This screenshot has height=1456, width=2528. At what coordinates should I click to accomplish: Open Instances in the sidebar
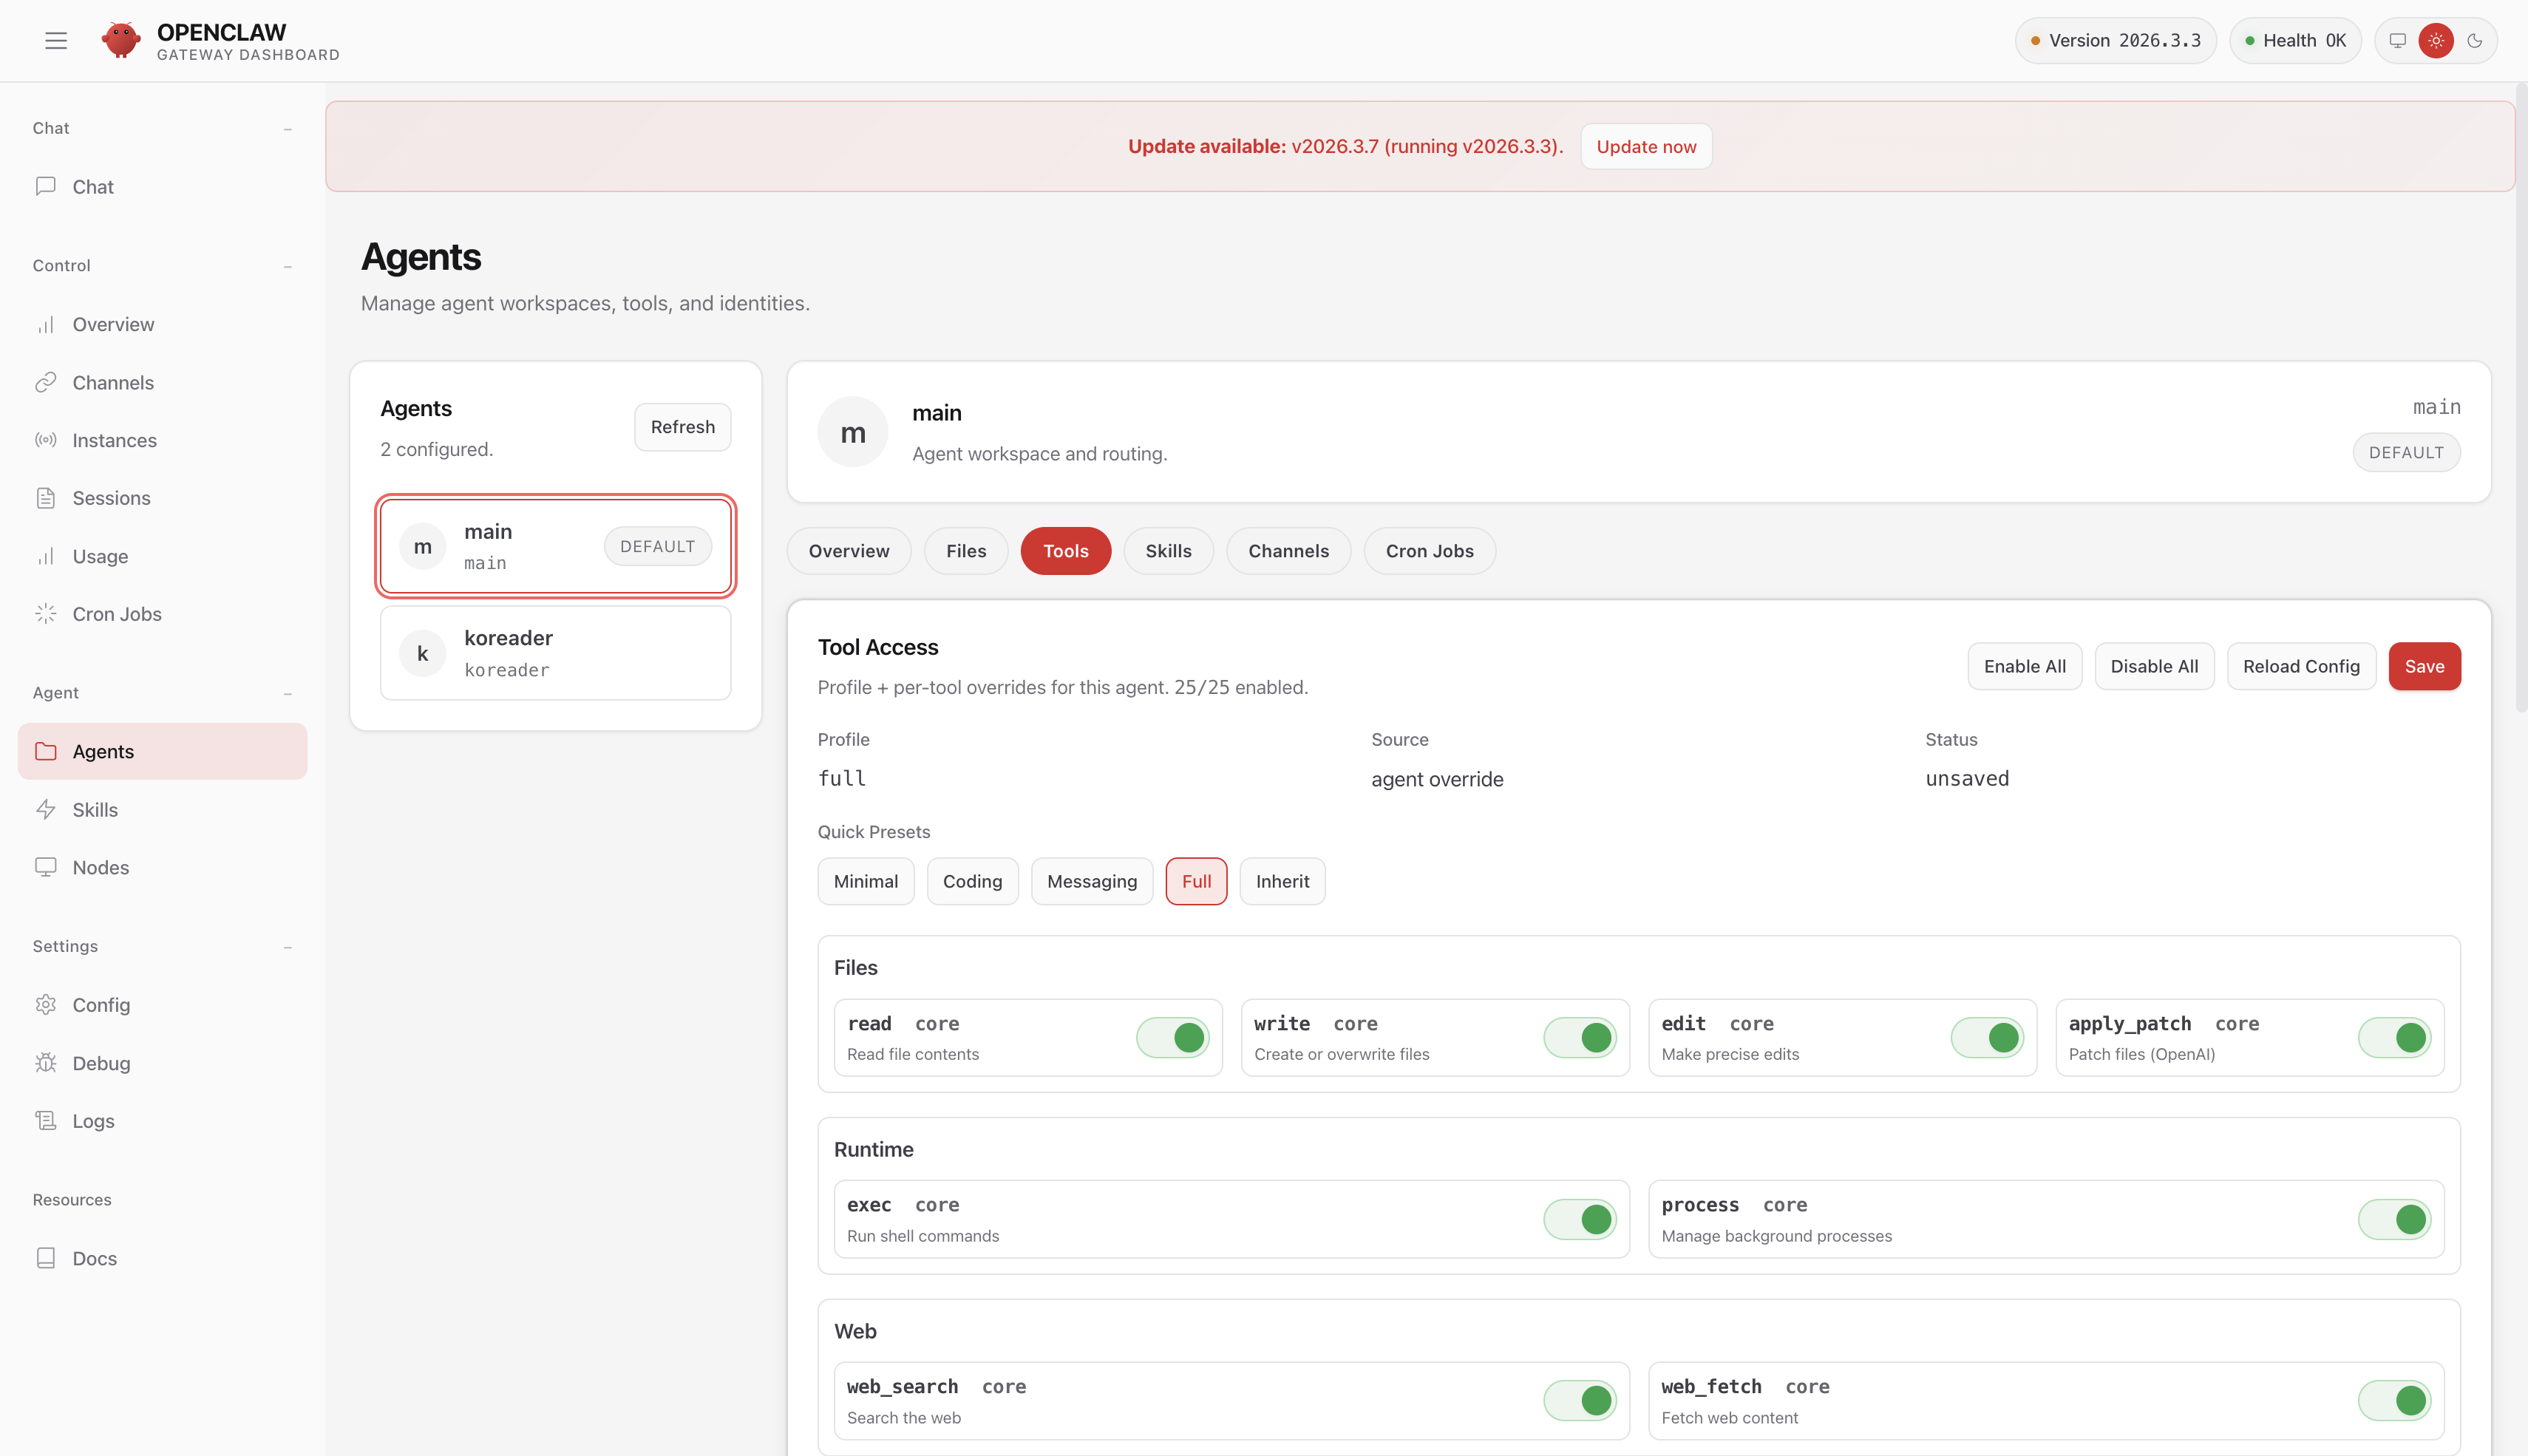pos(114,440)
